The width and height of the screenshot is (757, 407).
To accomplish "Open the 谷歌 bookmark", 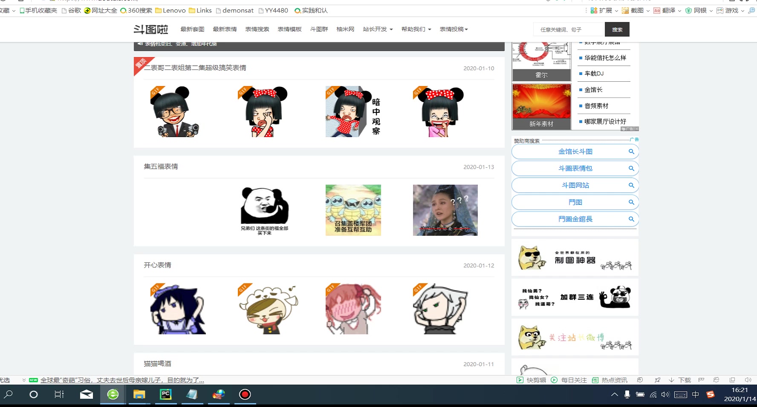I will click(x=71, y=10).
